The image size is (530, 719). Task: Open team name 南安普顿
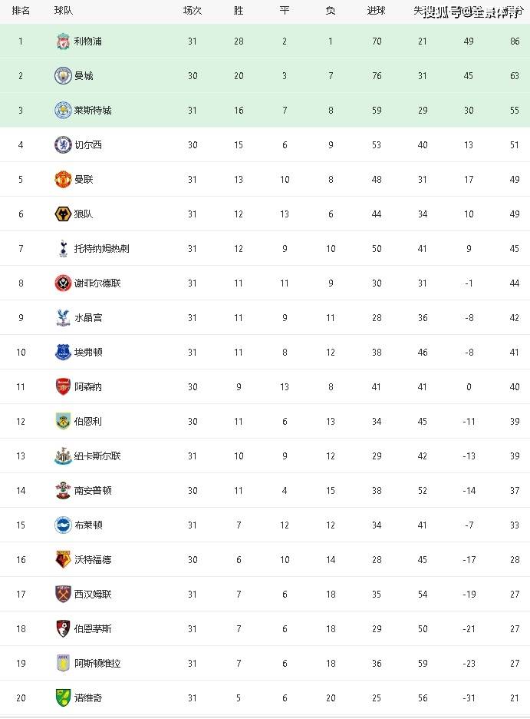93,491
